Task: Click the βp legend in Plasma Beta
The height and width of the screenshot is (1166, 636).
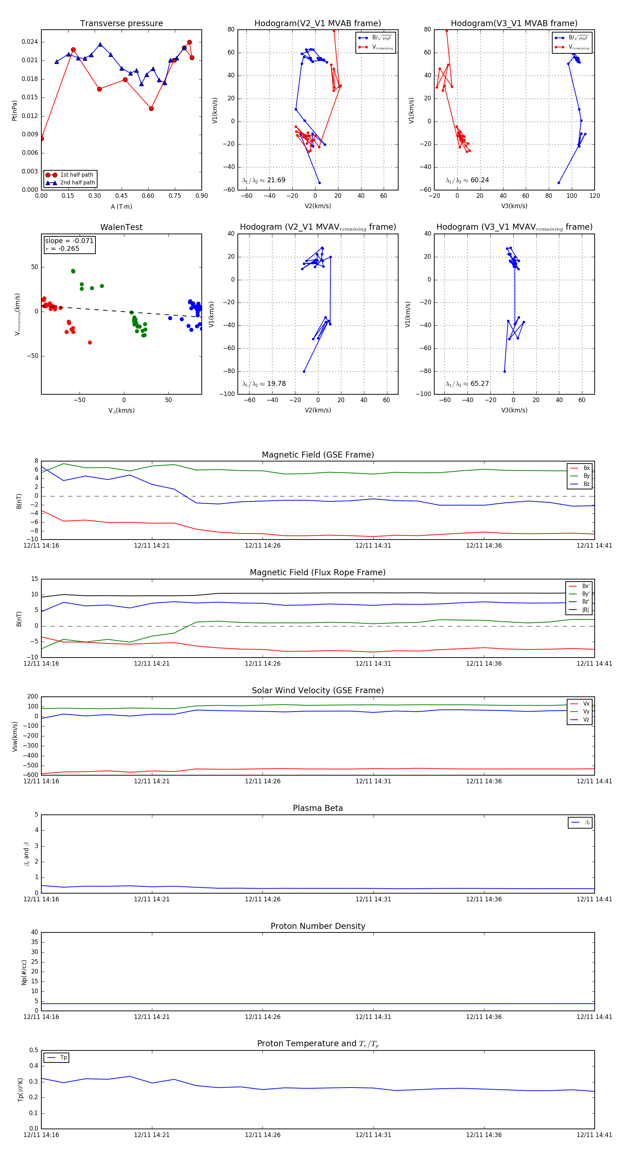Action: [x=580, y=823]
